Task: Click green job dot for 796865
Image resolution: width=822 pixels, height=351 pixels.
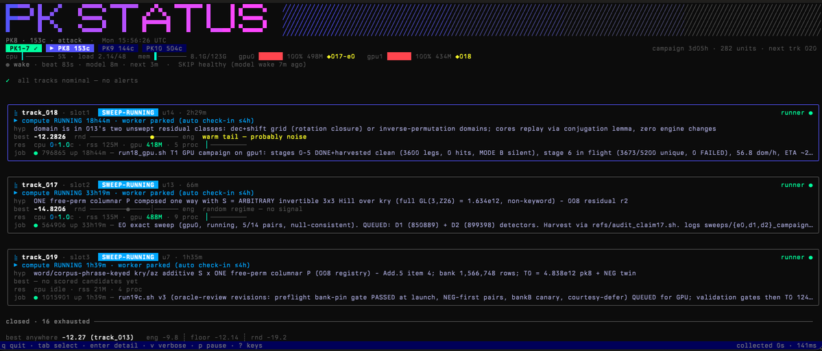Action: tap(36, 153)
